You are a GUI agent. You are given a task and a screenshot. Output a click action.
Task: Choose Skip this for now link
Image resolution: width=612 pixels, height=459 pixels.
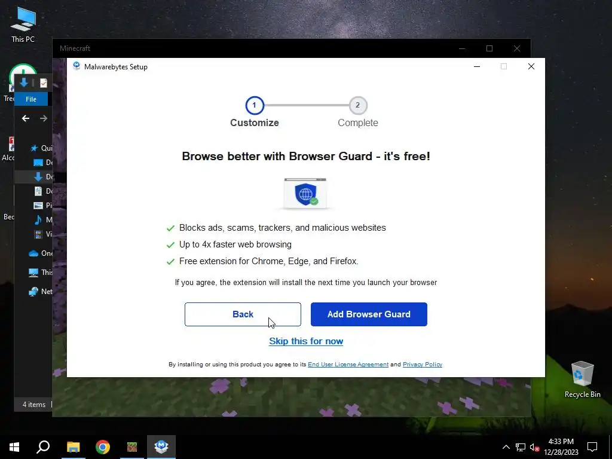306,341
